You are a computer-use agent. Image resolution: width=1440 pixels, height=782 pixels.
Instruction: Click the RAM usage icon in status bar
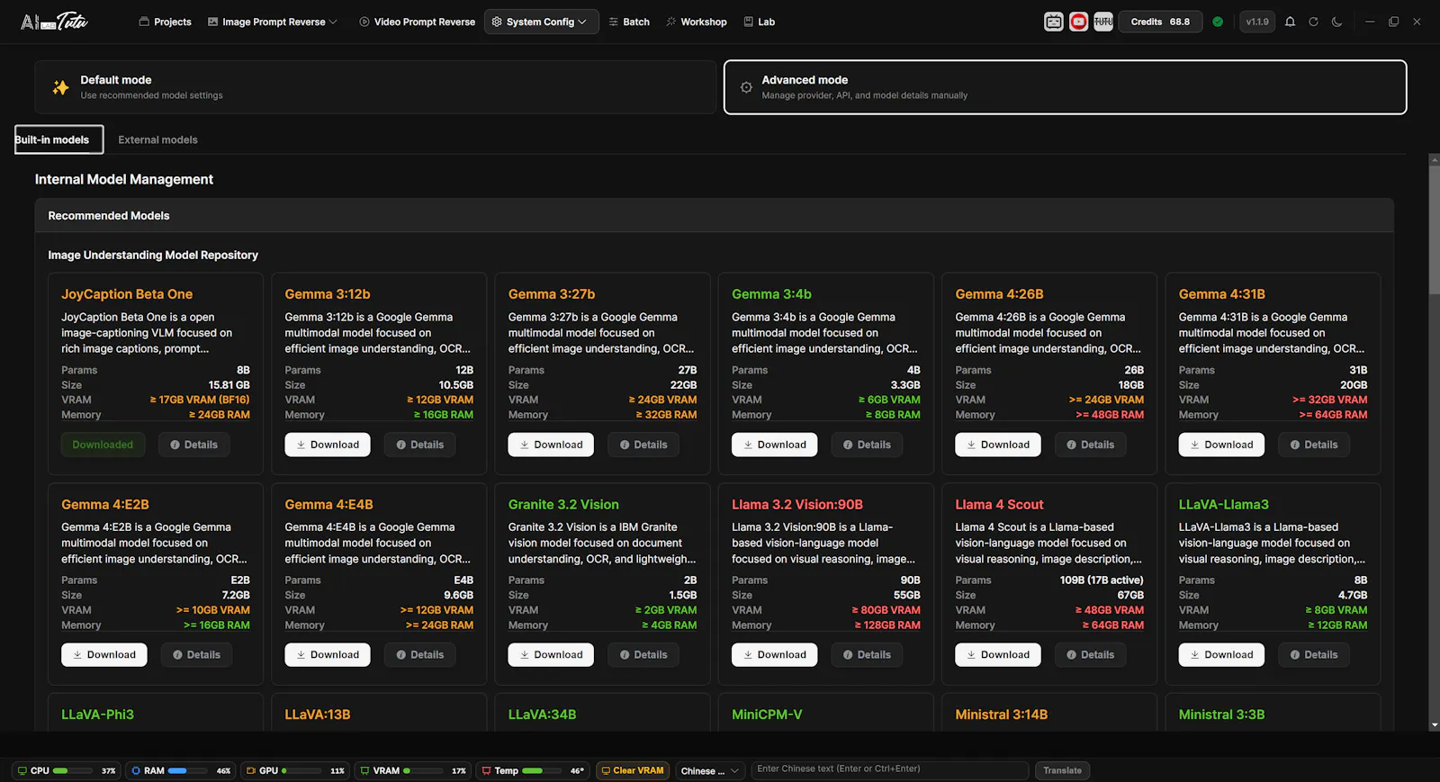136,771
